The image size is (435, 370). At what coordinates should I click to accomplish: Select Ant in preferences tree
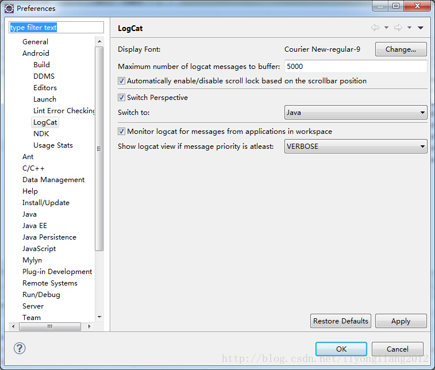pos(28,157)
